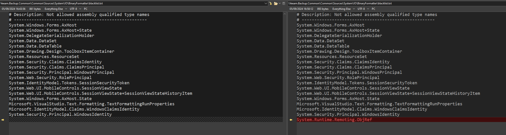This screenshot has width=506, height=135.
Task: Click System.Web.UI.MobileControls.SessionViewState in right pane
Action: click(x=353, y=88)
